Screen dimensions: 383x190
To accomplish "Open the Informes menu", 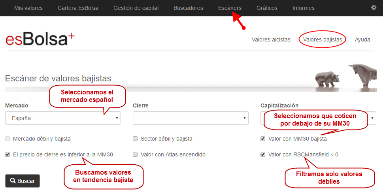I will tap(304, 8).
